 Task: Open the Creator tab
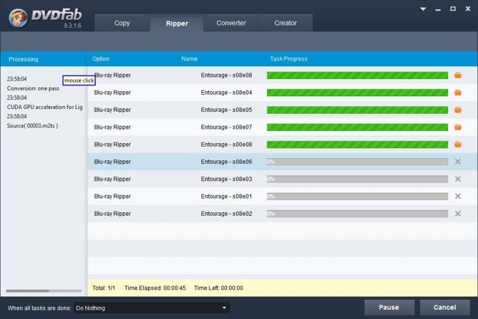point(286,23)
